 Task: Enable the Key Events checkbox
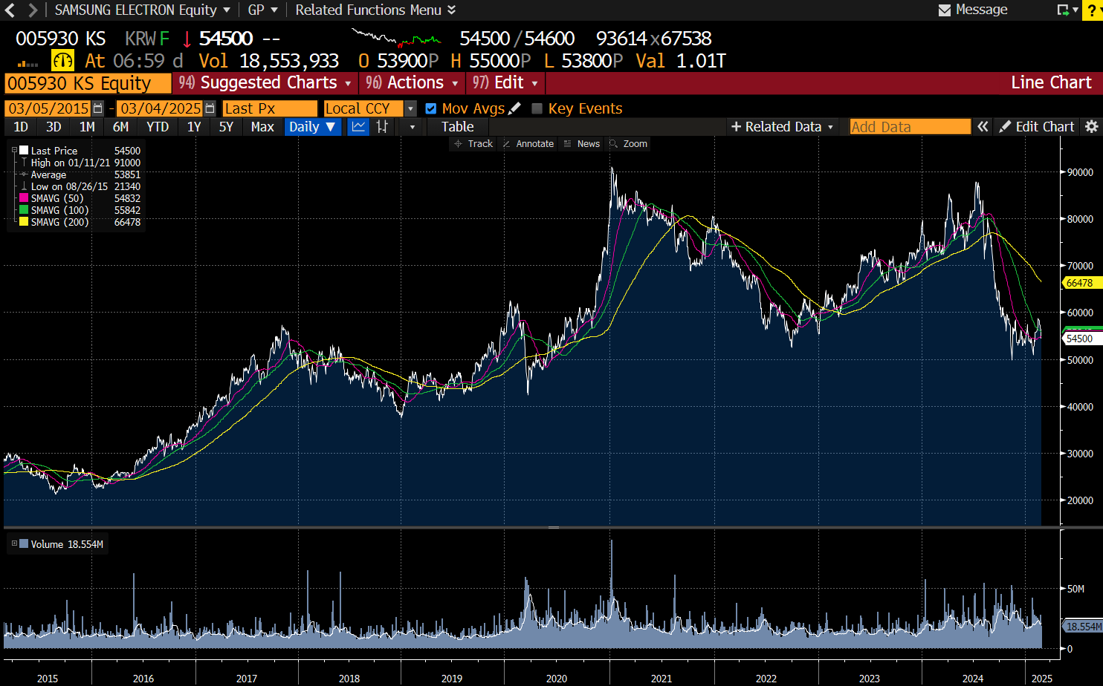coord(537,108)
